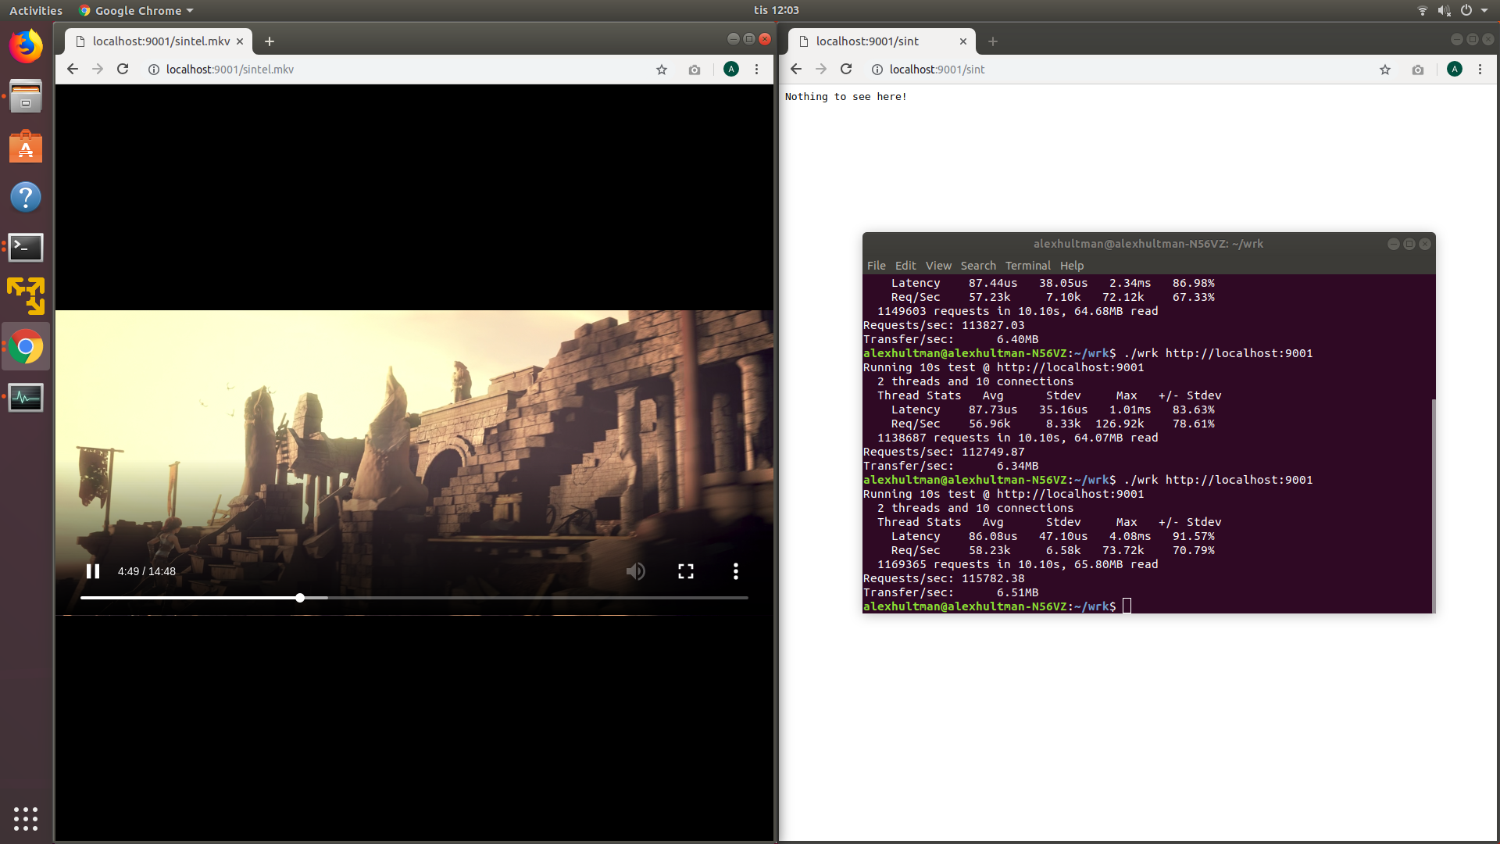Open new tab in left Chrome window
Viewport: 1500px width, 844px height.
coord(270,41)
